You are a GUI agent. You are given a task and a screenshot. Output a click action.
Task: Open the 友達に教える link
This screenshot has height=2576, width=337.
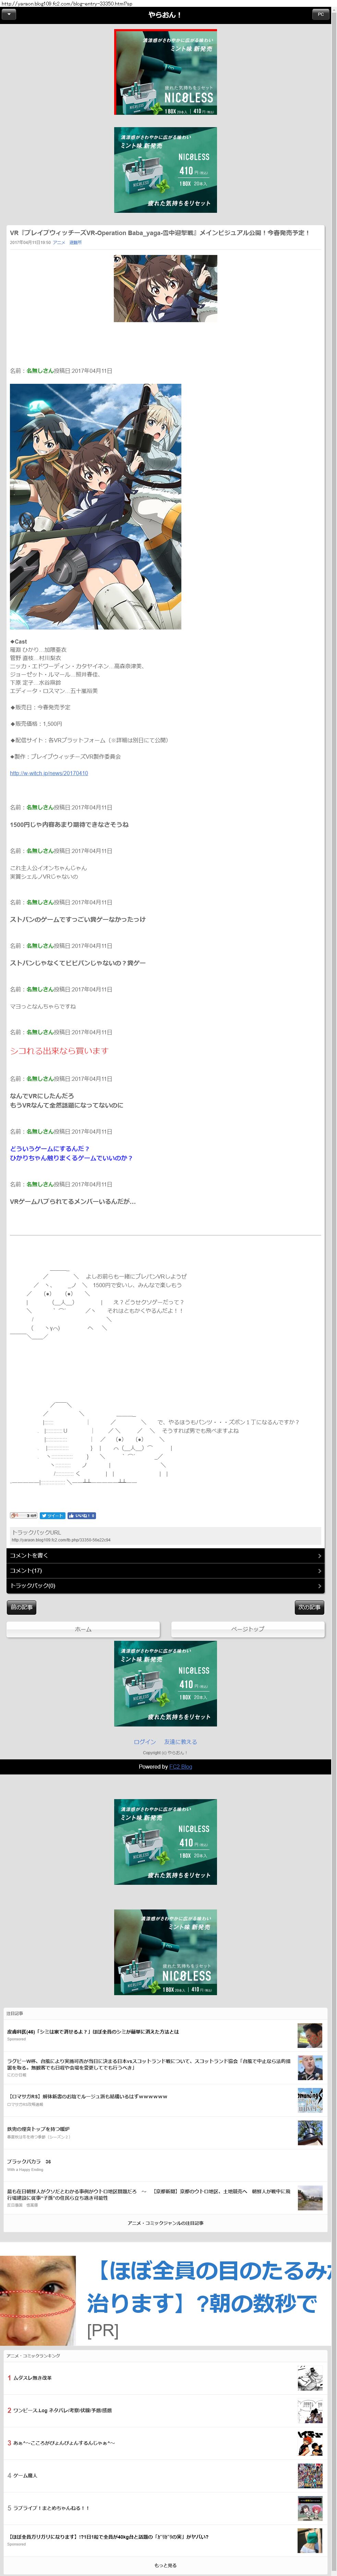[x=181, y=1742]
